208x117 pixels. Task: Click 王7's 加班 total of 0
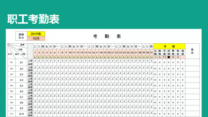(183, 97)
